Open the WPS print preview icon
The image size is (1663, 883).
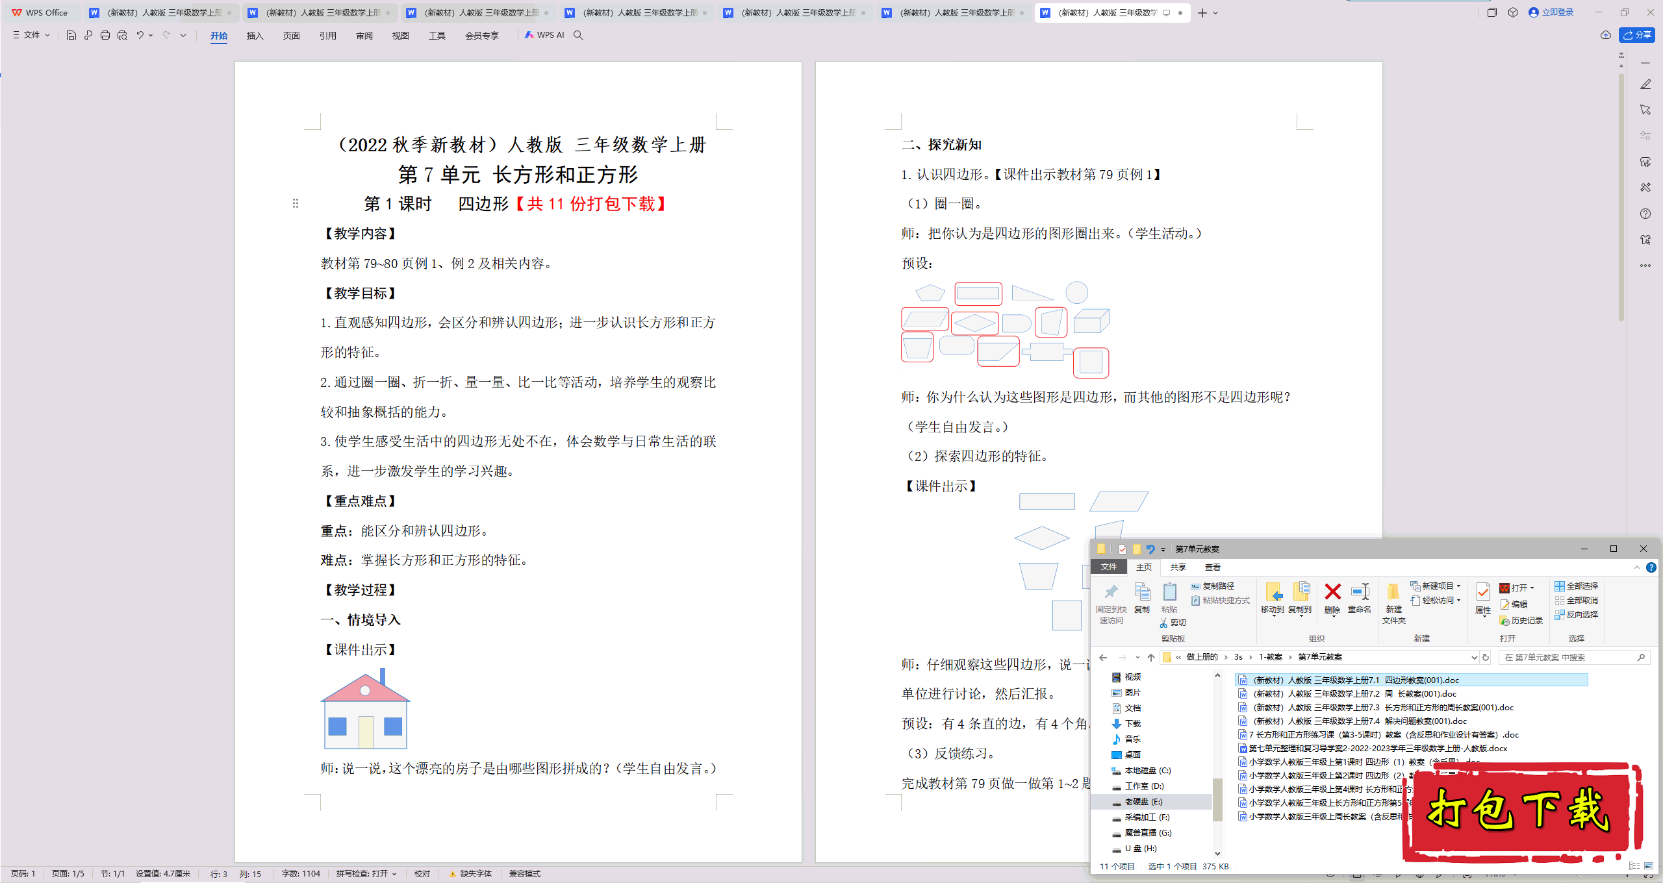122,36
